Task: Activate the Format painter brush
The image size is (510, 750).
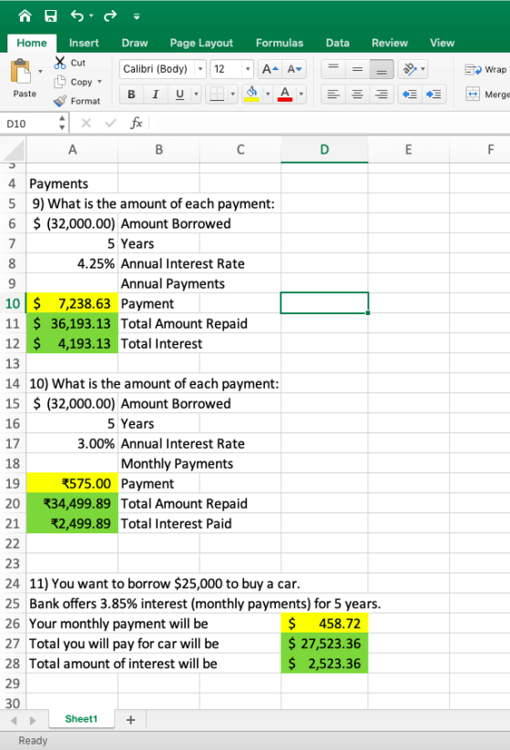Action: coord(60,101)
